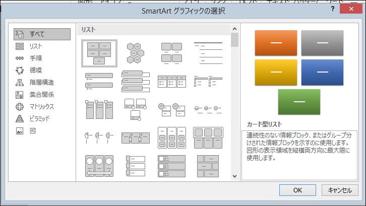Click the blue block in preview
Image resolution: width=366 pixels, height=206 pixels.
click(322, 73)
